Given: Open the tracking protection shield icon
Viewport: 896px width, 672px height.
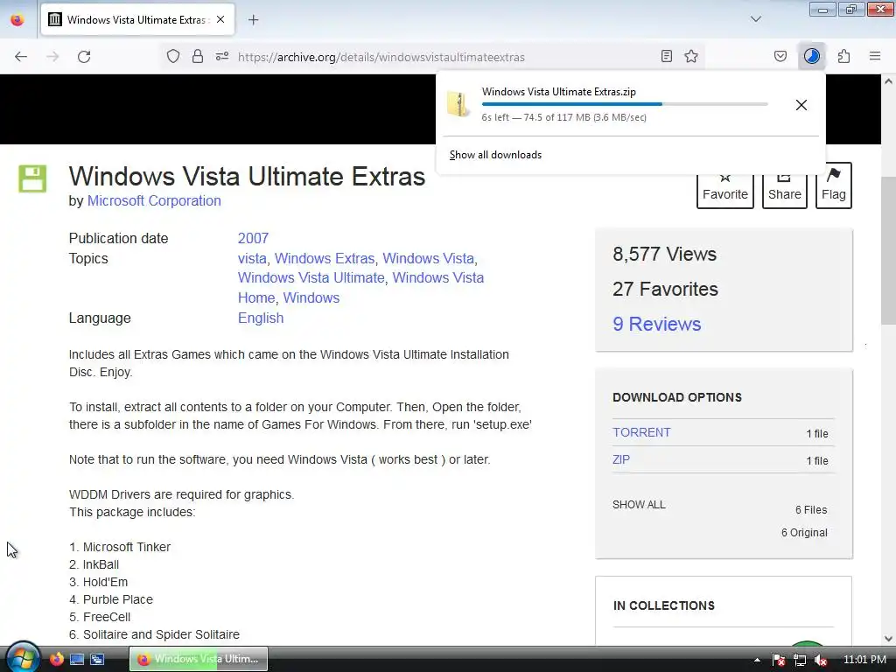Looking at the screenshot, I should [173, 56].
